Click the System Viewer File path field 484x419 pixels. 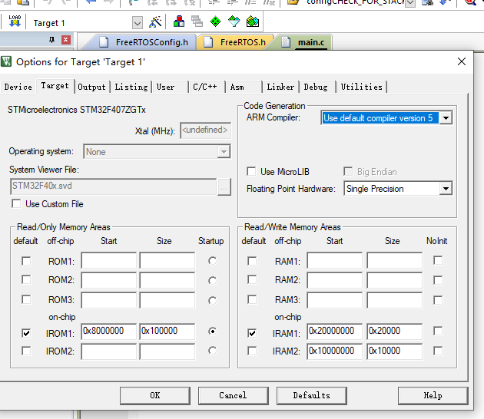(x=113, y=186)
